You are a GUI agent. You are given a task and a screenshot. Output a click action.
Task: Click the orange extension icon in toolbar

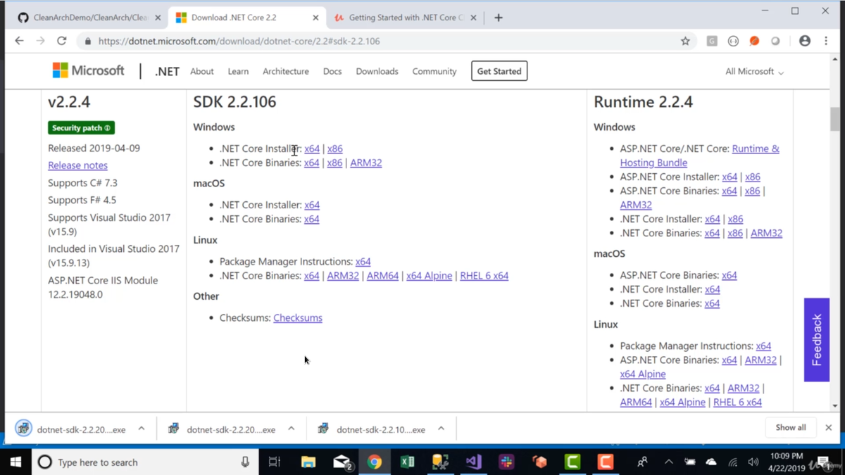[x=754, y=42]
